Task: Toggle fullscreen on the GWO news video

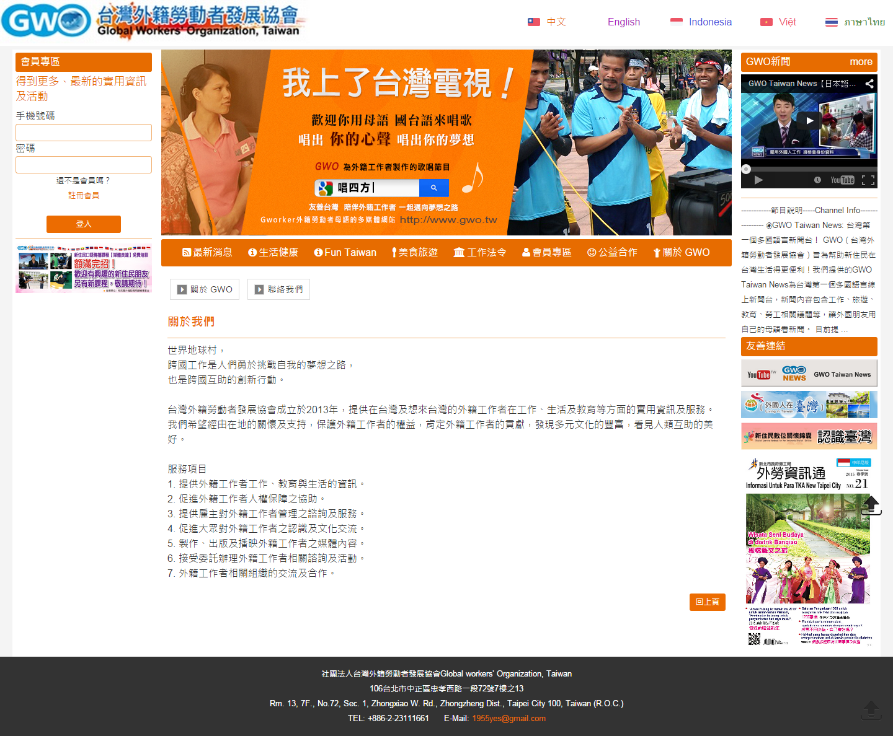Action: tap(868, 180)
